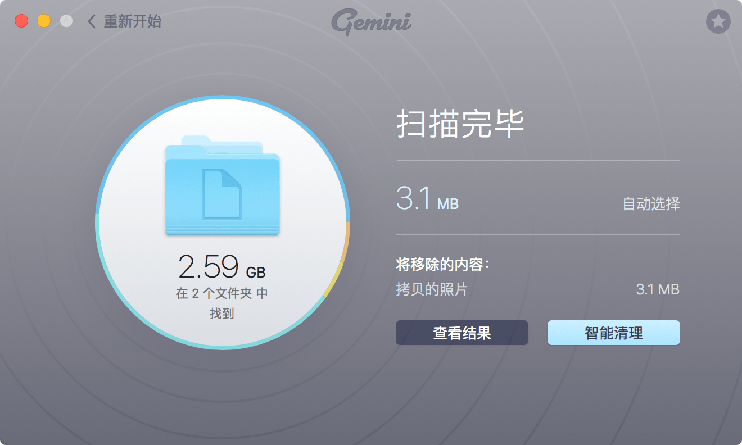Viewport: 742px width, 445px height.
Task: Click the 扫描完毕 heading
Action: pos(460,125)
